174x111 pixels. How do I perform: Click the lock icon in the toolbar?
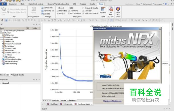click(x=7, y=20)
